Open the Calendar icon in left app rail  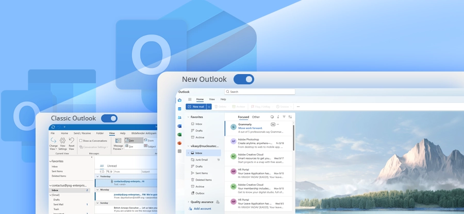(179, 109)
